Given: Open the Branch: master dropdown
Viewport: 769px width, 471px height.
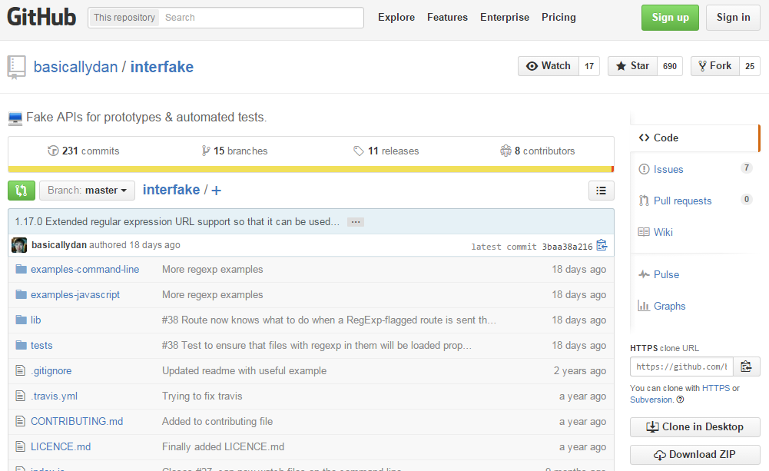Looking at the screenshot, I should (x=88, y=191).
